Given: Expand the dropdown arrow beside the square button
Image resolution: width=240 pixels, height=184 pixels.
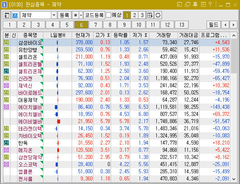Looking at the screenshot, I should point(81,15).
